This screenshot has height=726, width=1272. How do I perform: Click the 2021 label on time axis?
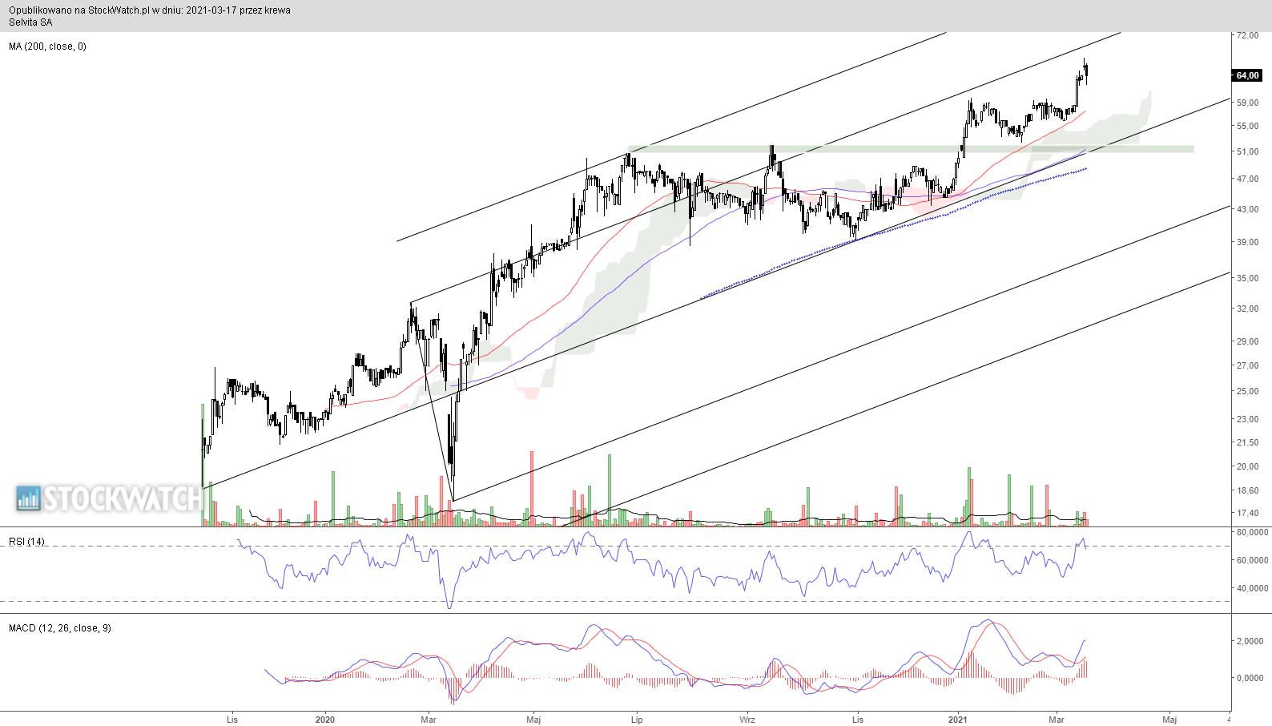959,719
